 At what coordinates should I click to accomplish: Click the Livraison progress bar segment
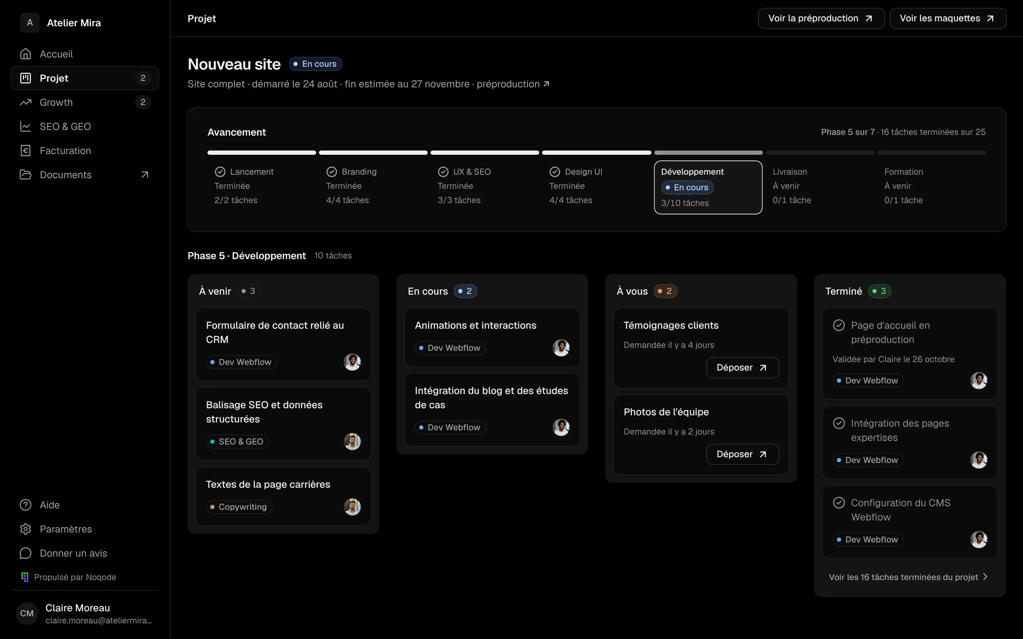(x=820, y=153)
